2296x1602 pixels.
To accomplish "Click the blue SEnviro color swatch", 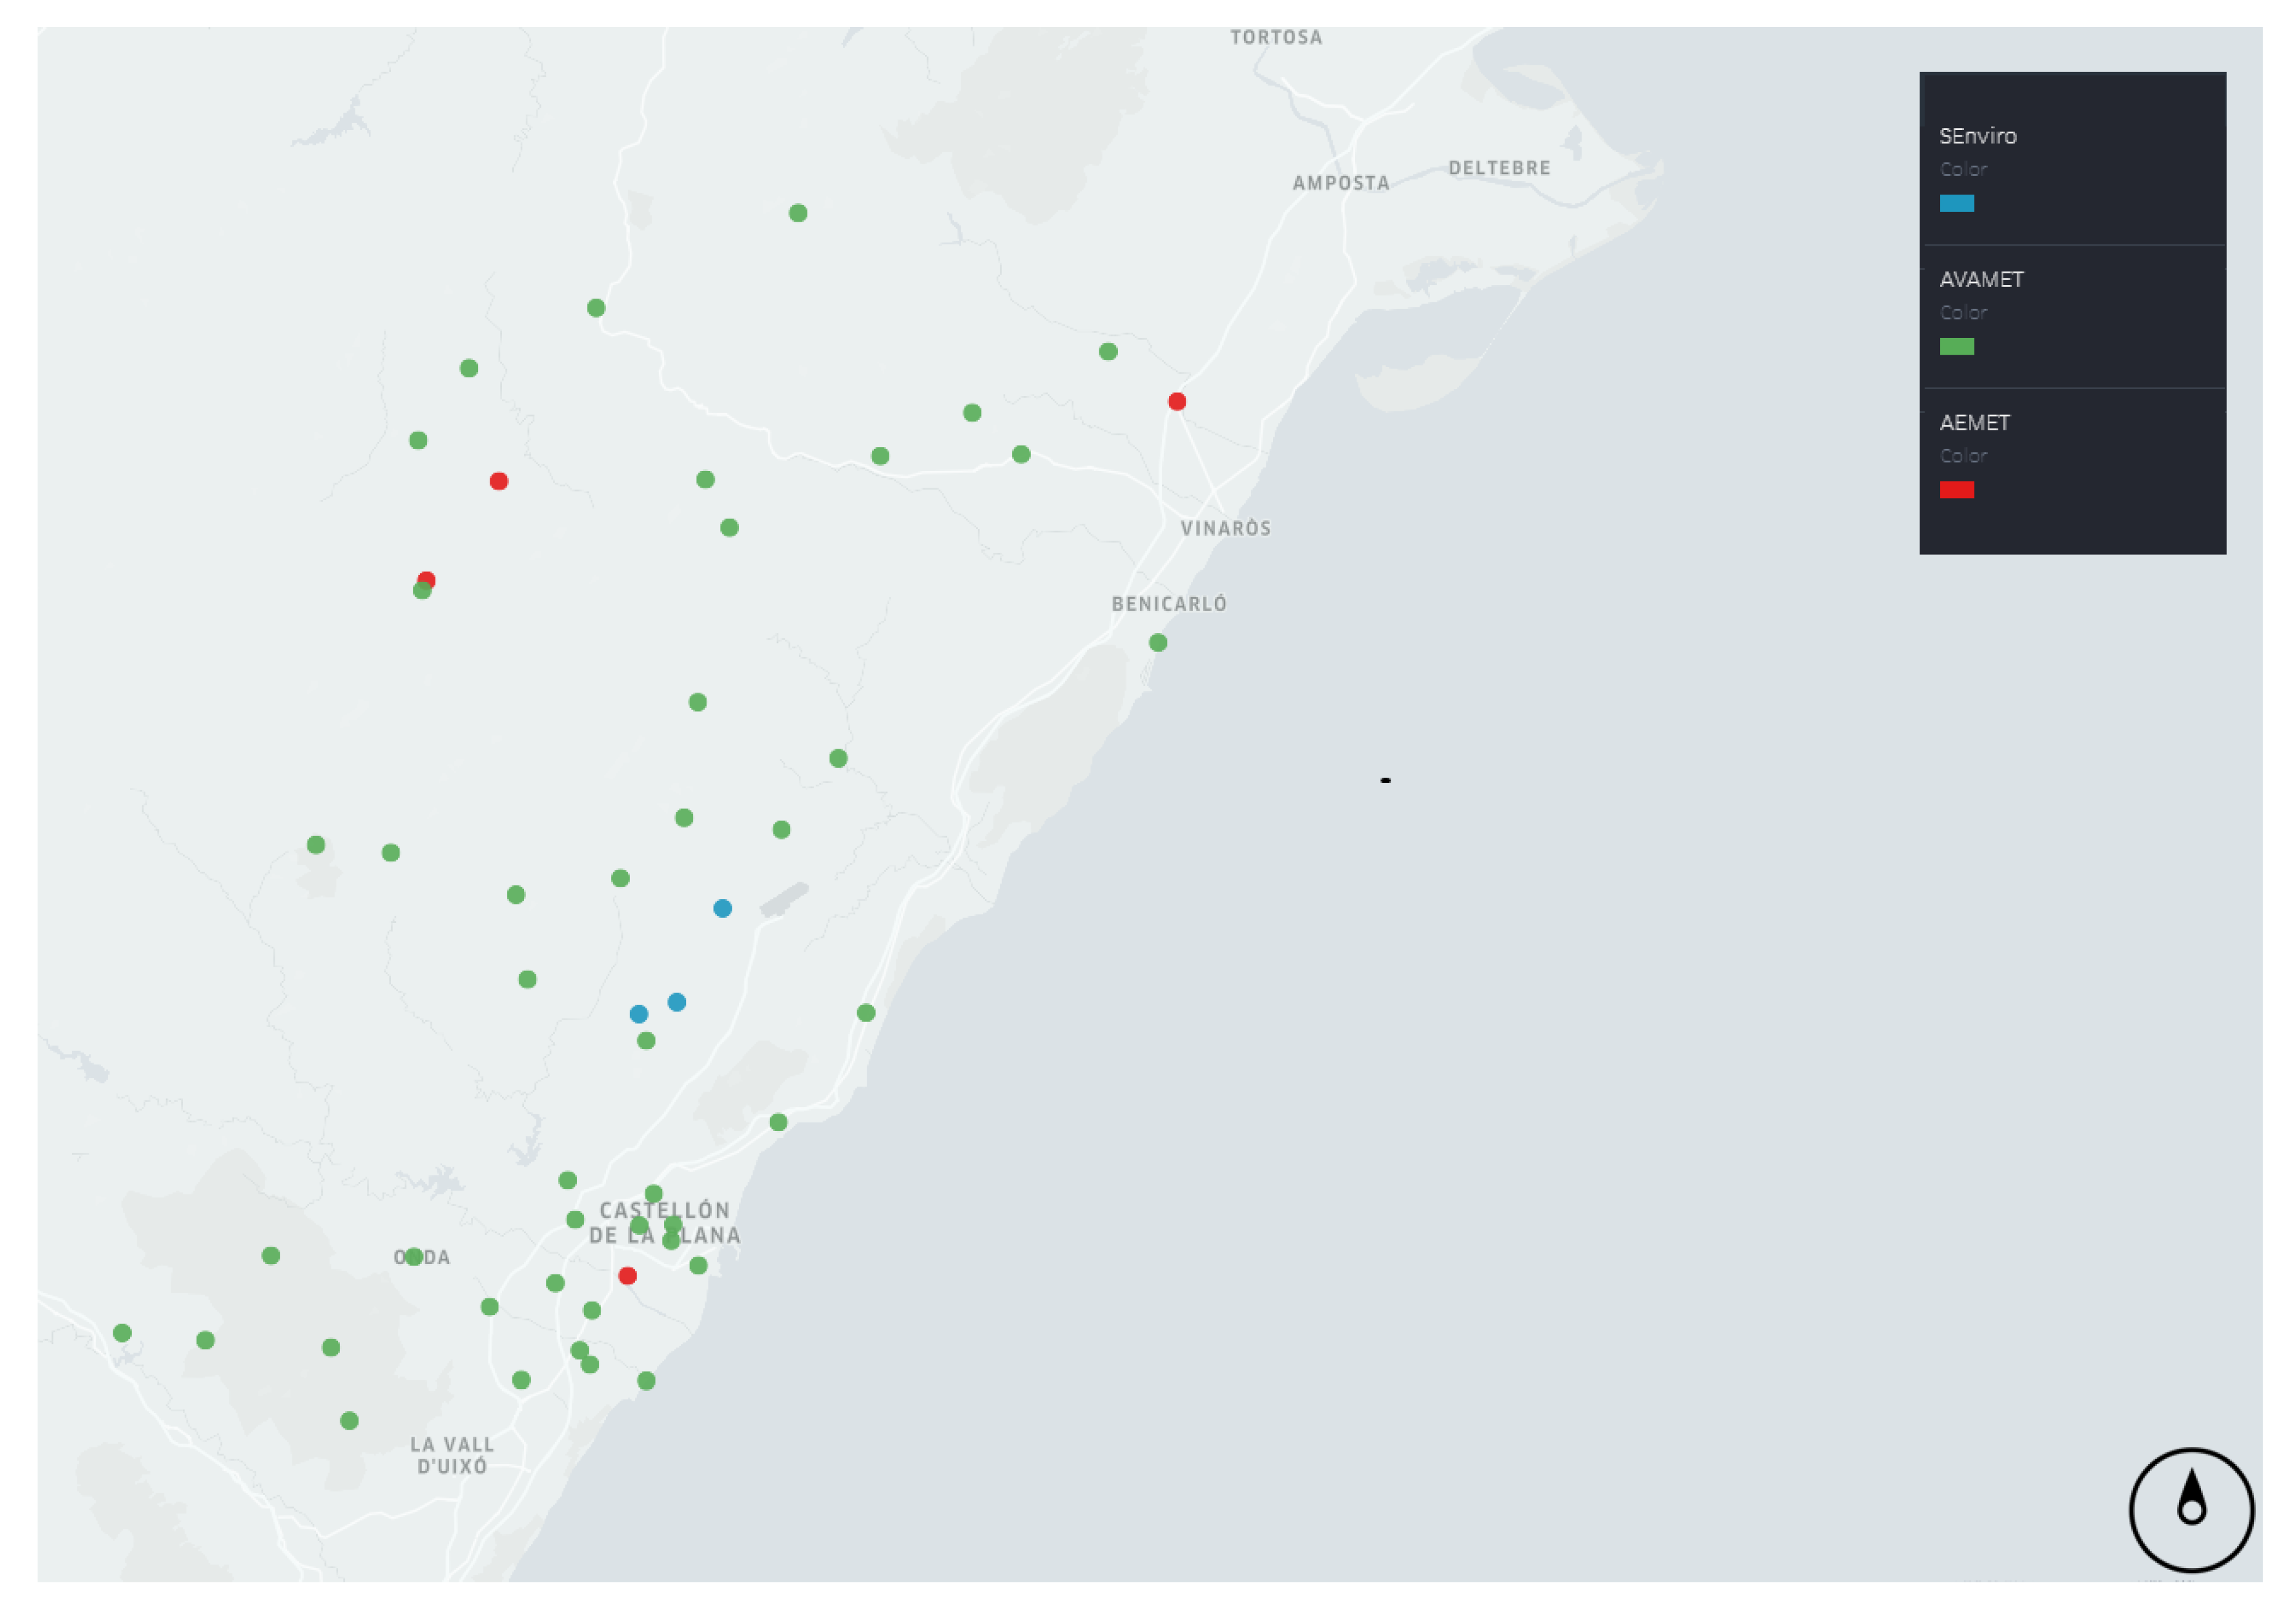I will point(1956,203).
